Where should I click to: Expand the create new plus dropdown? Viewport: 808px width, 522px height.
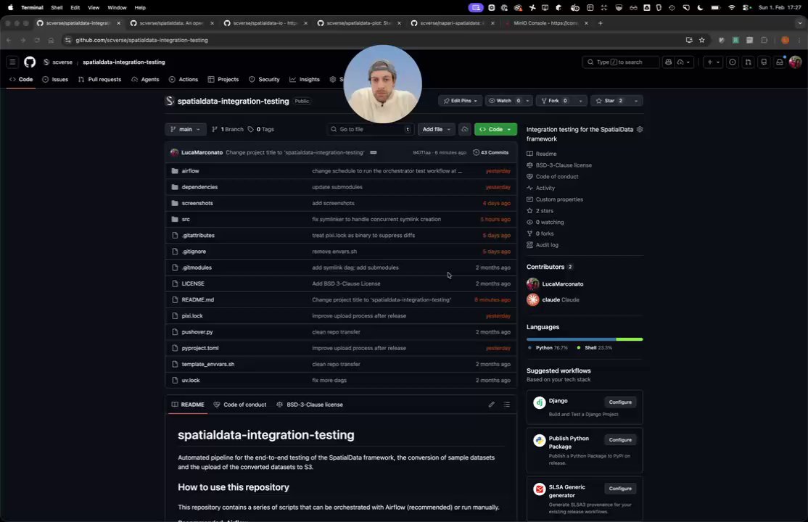713,62
